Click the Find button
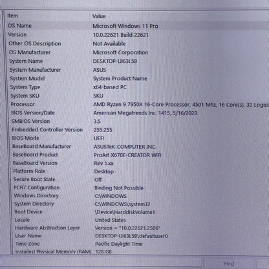This screenshot has height=269, width=269. tap(229, 263)
